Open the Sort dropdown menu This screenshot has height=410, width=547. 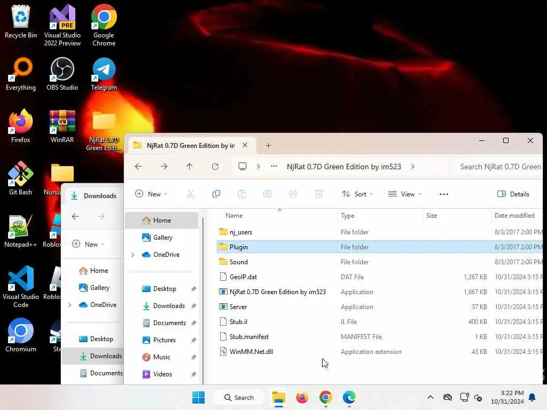click(357, 194)
